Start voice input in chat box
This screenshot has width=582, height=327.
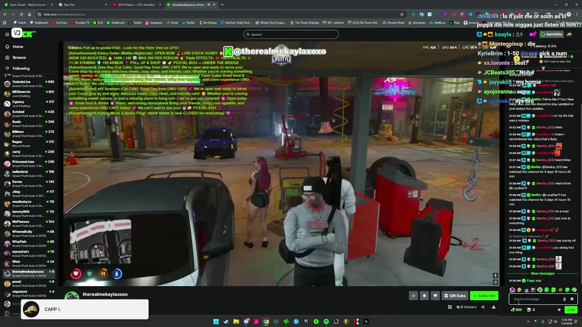[564, 299]
